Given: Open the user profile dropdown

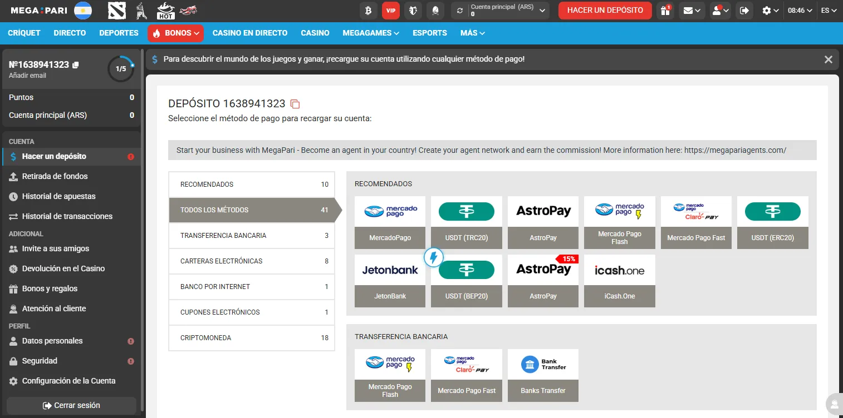Looking at the screenshot, I should 721,11.
